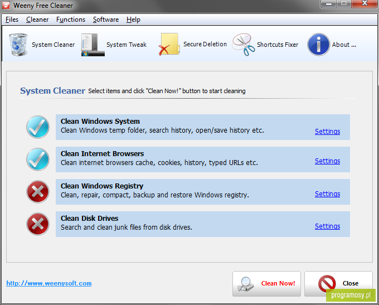Image resolution: width=379 pixels, height=305 pixels.
Task: Click the System Cleaner toolbar label
Action: tap(53, 45)
